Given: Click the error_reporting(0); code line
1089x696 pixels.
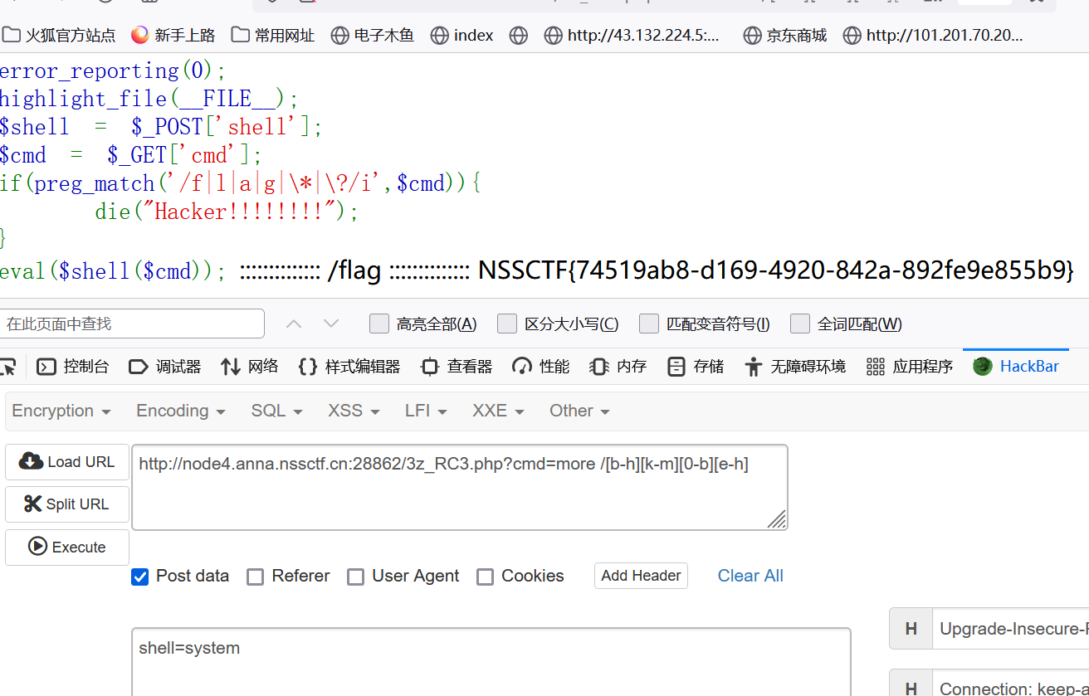Looking at the screenshot, I should point(113,71).
